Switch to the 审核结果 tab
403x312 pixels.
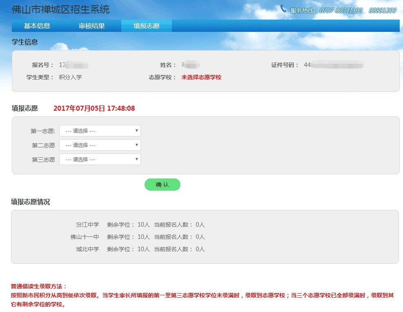(92, 26)
